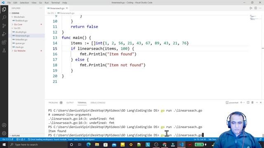Open the Help menu
Image resolution: width=264 pixels, height=148 pixels.
(x=65, y=3)
